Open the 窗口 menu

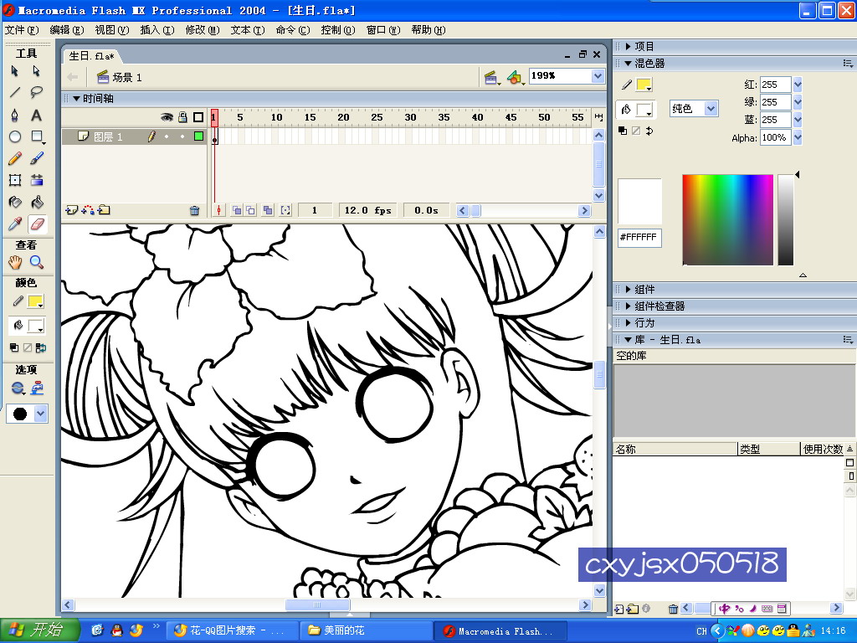click(x=383, y=30)
